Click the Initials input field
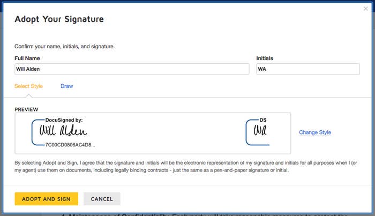 (x=308, y=69)
